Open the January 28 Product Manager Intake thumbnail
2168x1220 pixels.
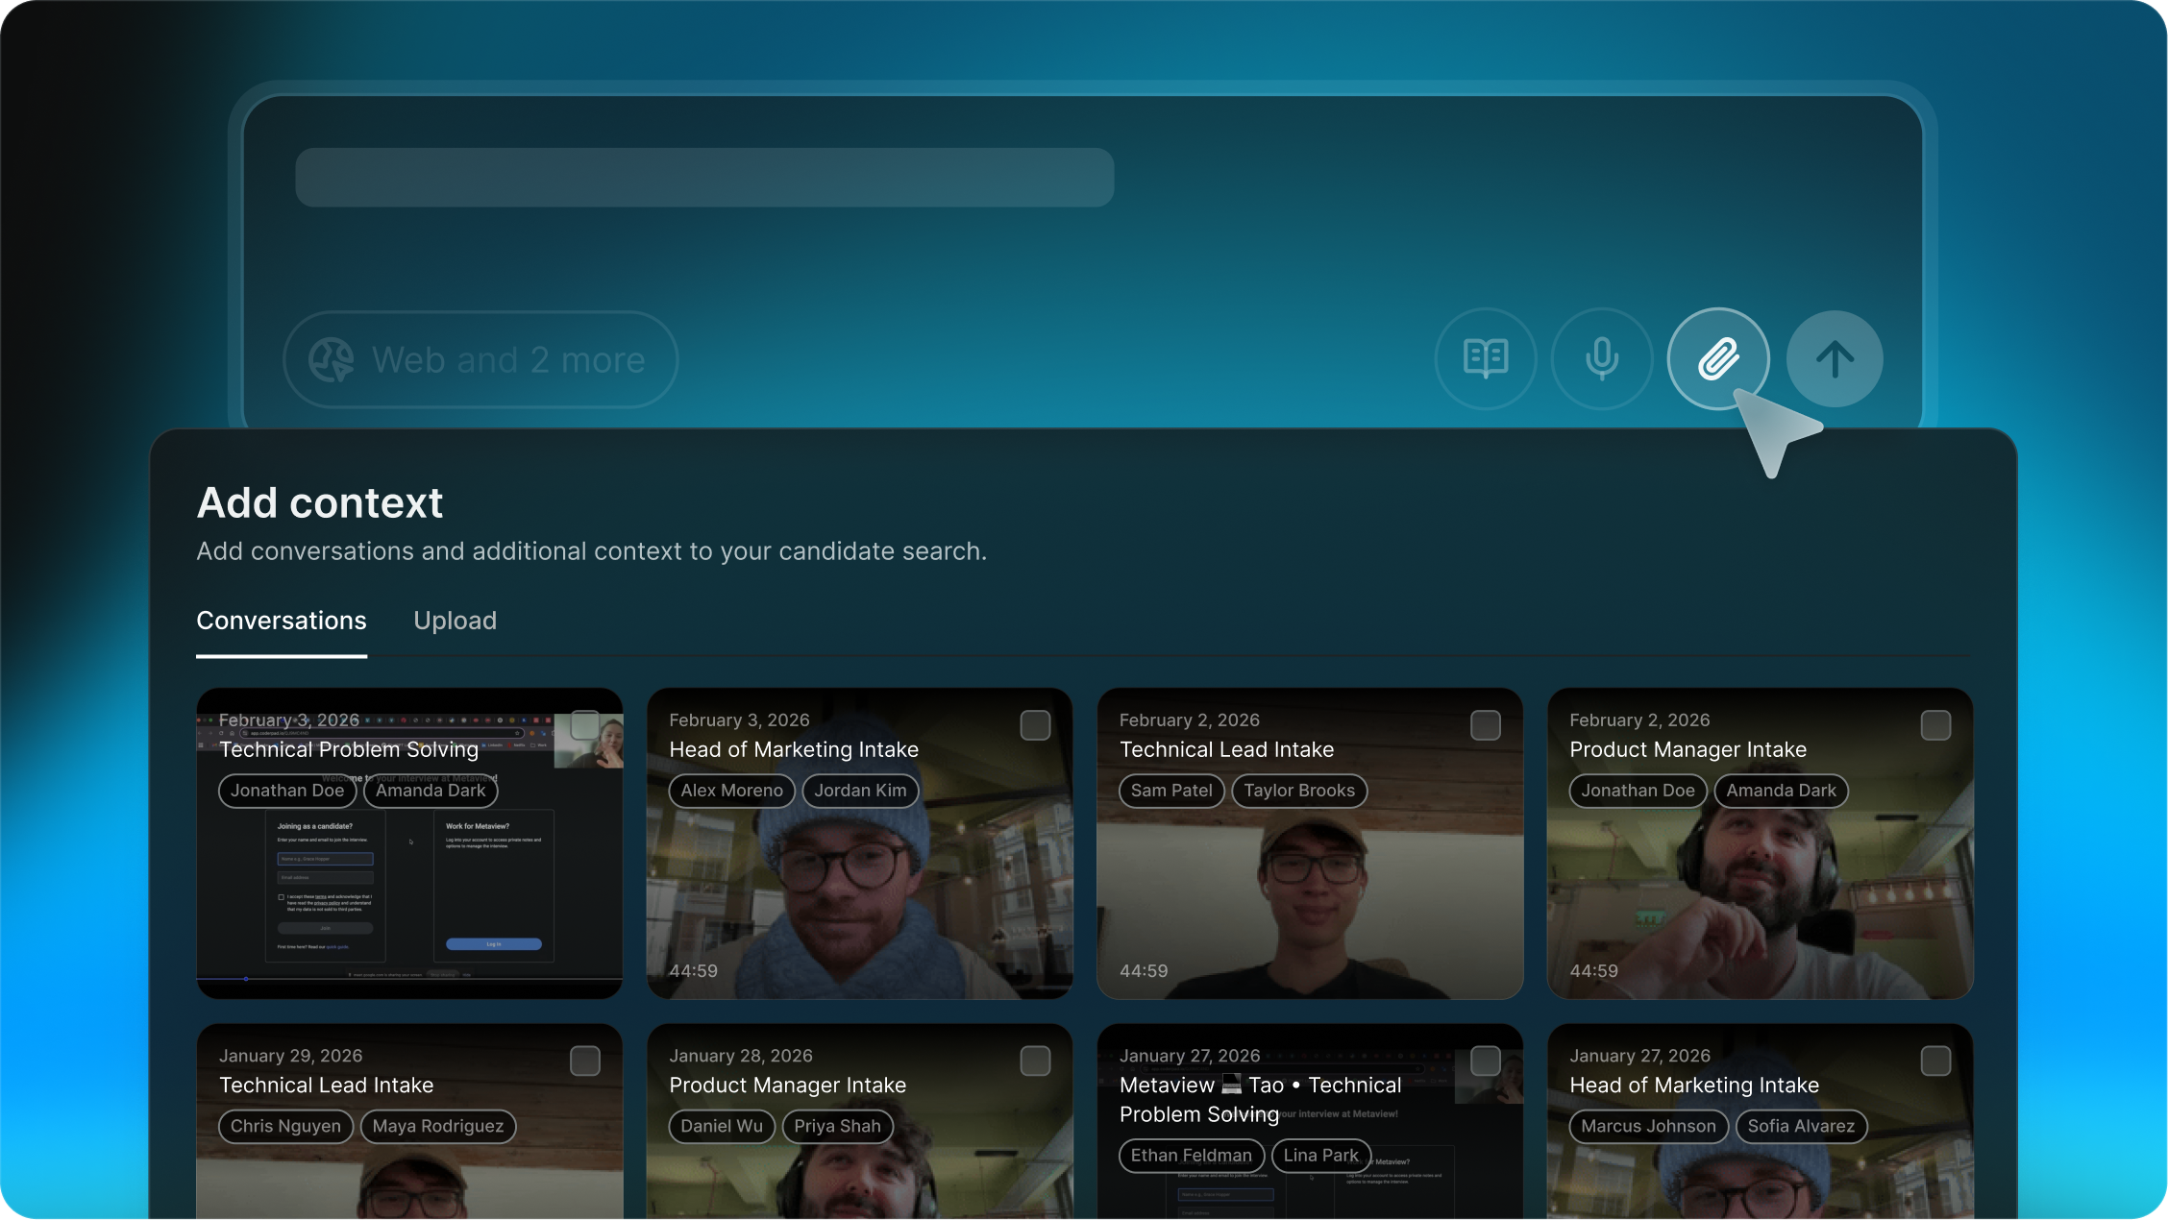point(858,1182)
